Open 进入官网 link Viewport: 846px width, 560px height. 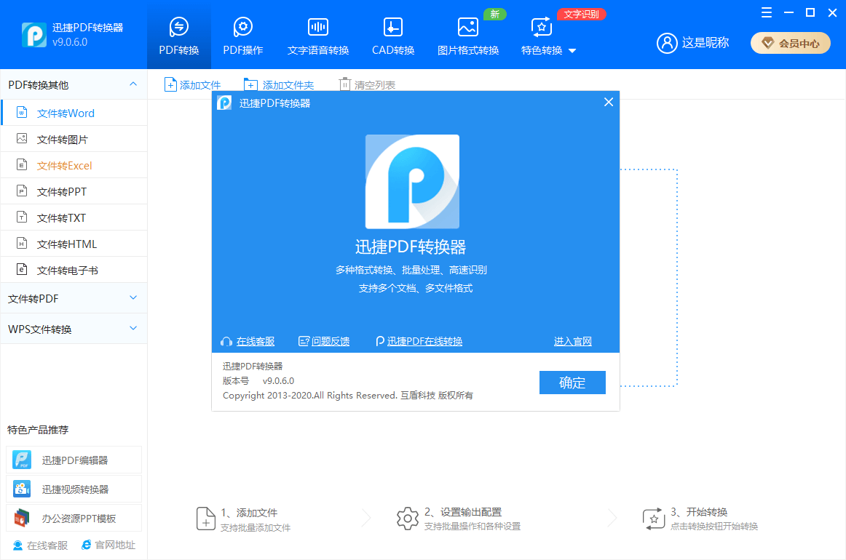pyautogui.click(x=572, y=341)
